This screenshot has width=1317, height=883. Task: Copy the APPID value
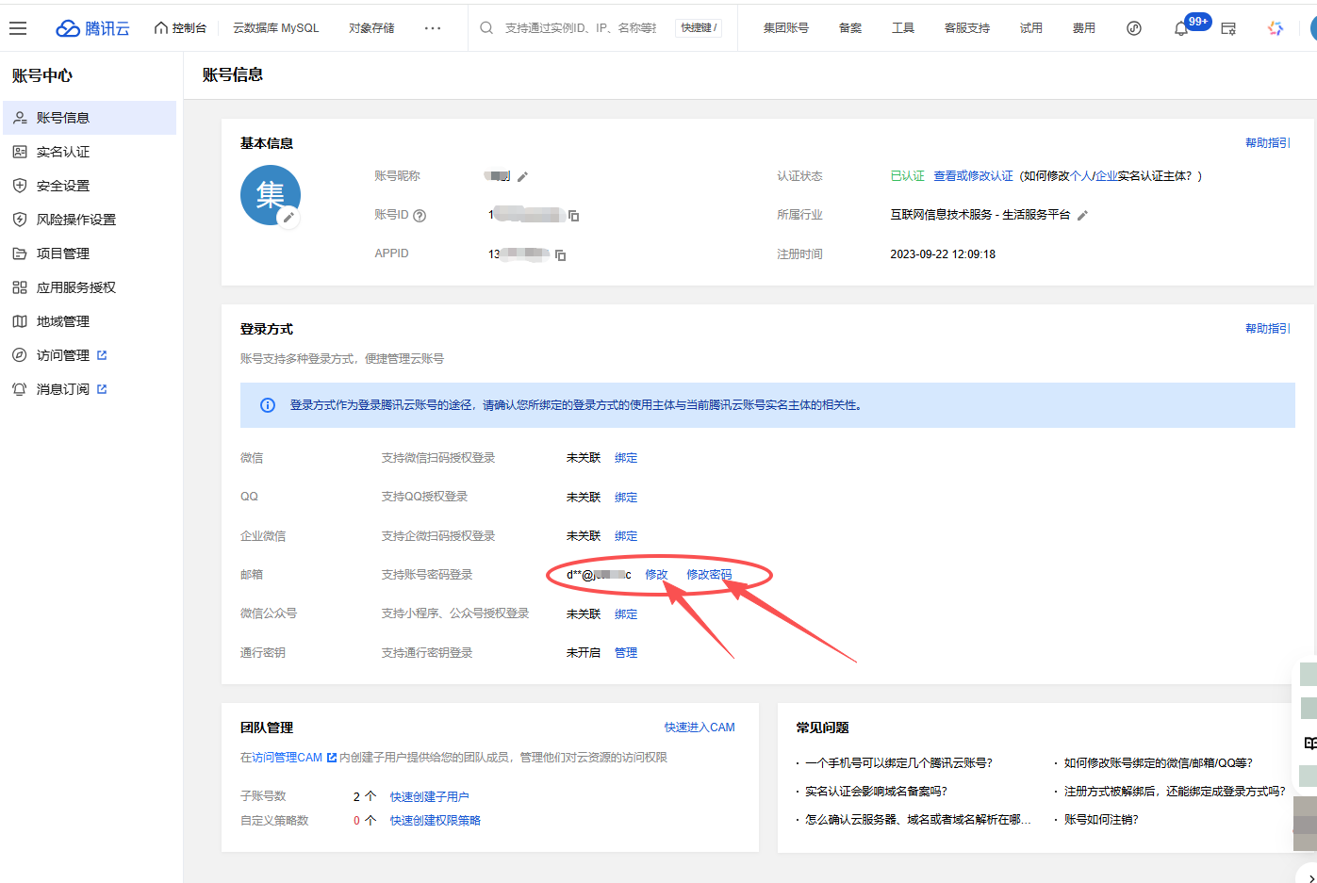[560, 255]
